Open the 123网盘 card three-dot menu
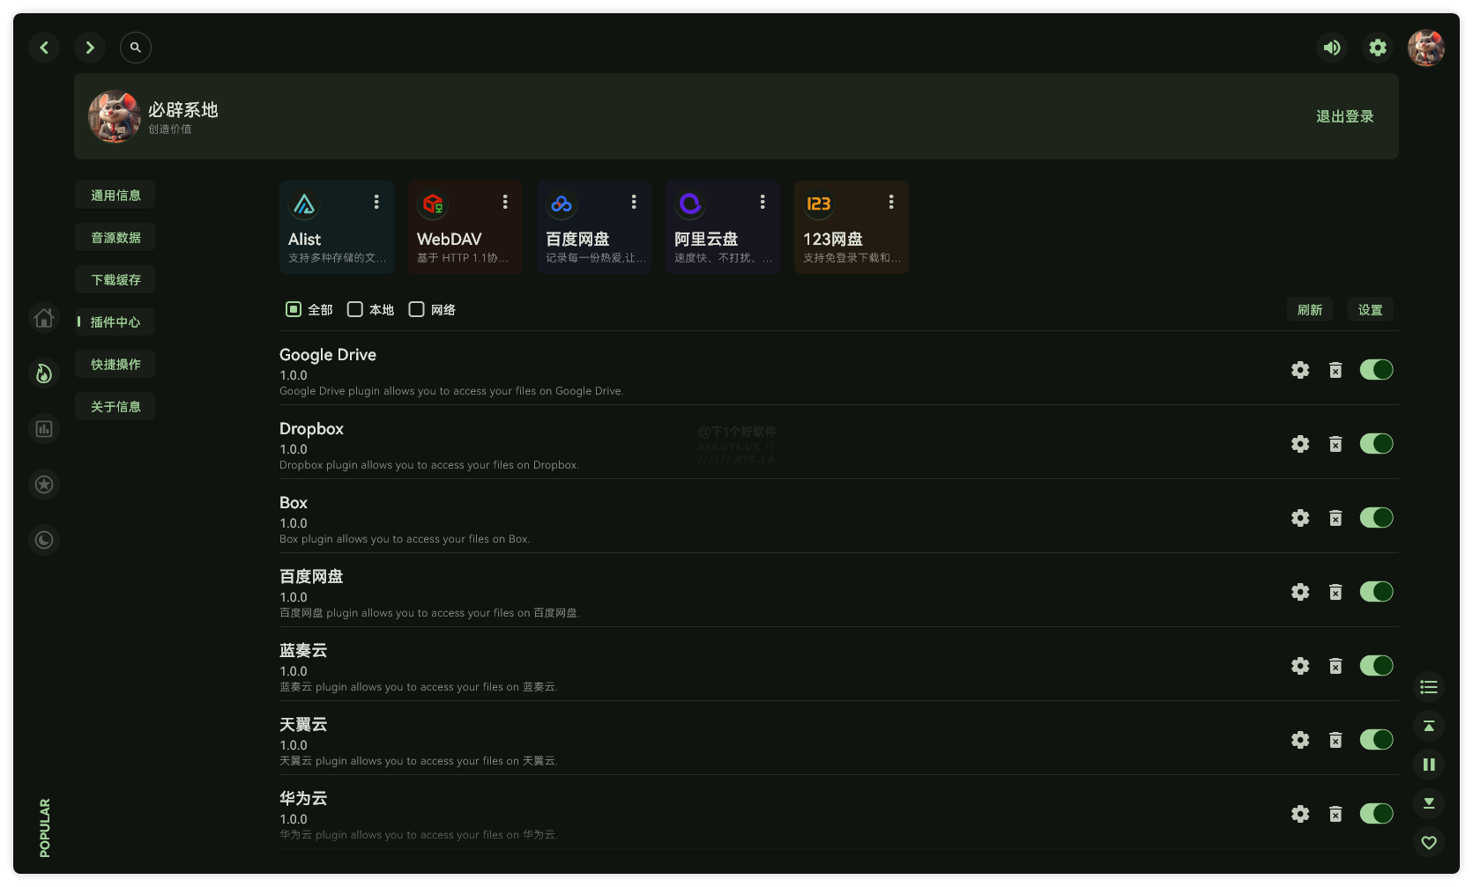The height and width of the screenshot is (887, 1473). click(x=891, y=202)
